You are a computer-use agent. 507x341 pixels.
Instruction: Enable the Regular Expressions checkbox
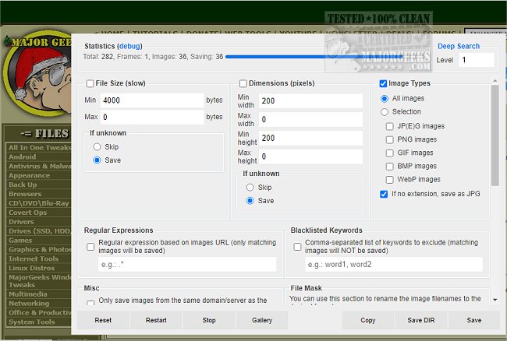click(90, 247)
